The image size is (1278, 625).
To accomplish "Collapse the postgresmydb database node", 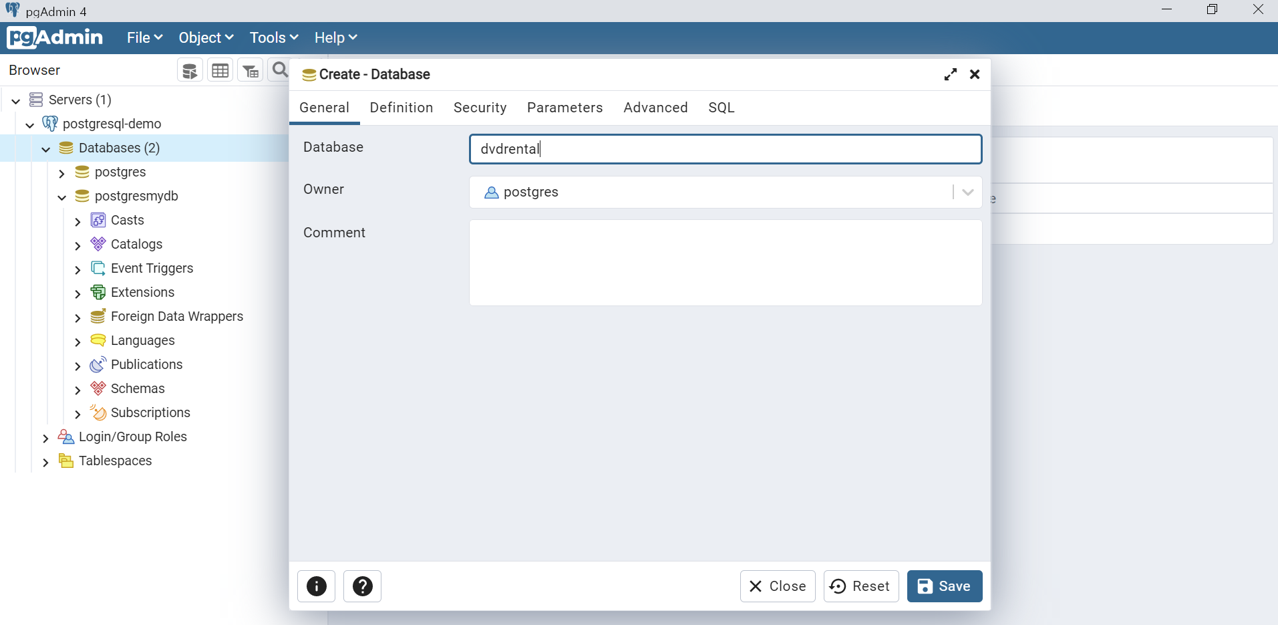I will [61, 197].
